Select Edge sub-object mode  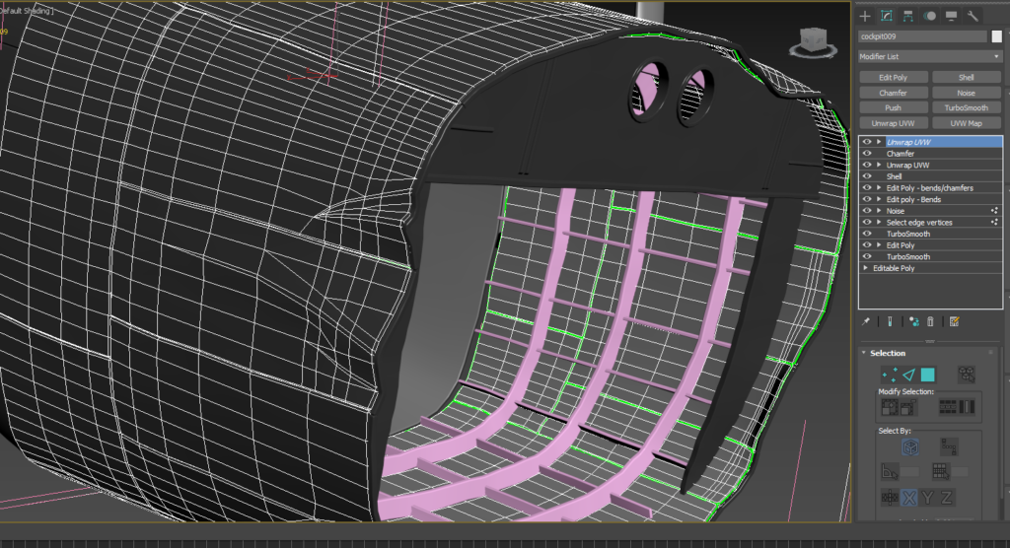click(908, 375)
